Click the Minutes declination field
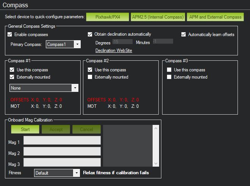The height and width of the screenshot is (186, 250). (x=163, y=41)
